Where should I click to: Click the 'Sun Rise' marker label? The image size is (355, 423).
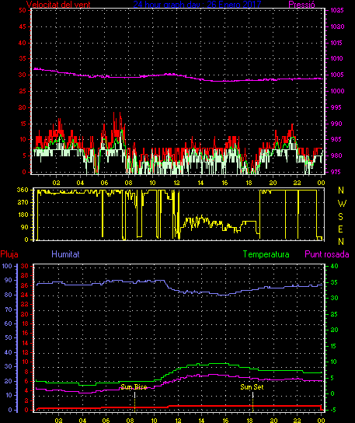[134, 387]
